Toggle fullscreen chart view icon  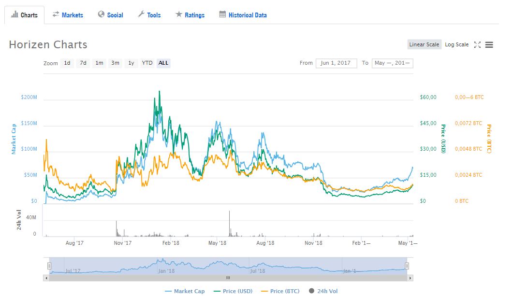[477, 45]
